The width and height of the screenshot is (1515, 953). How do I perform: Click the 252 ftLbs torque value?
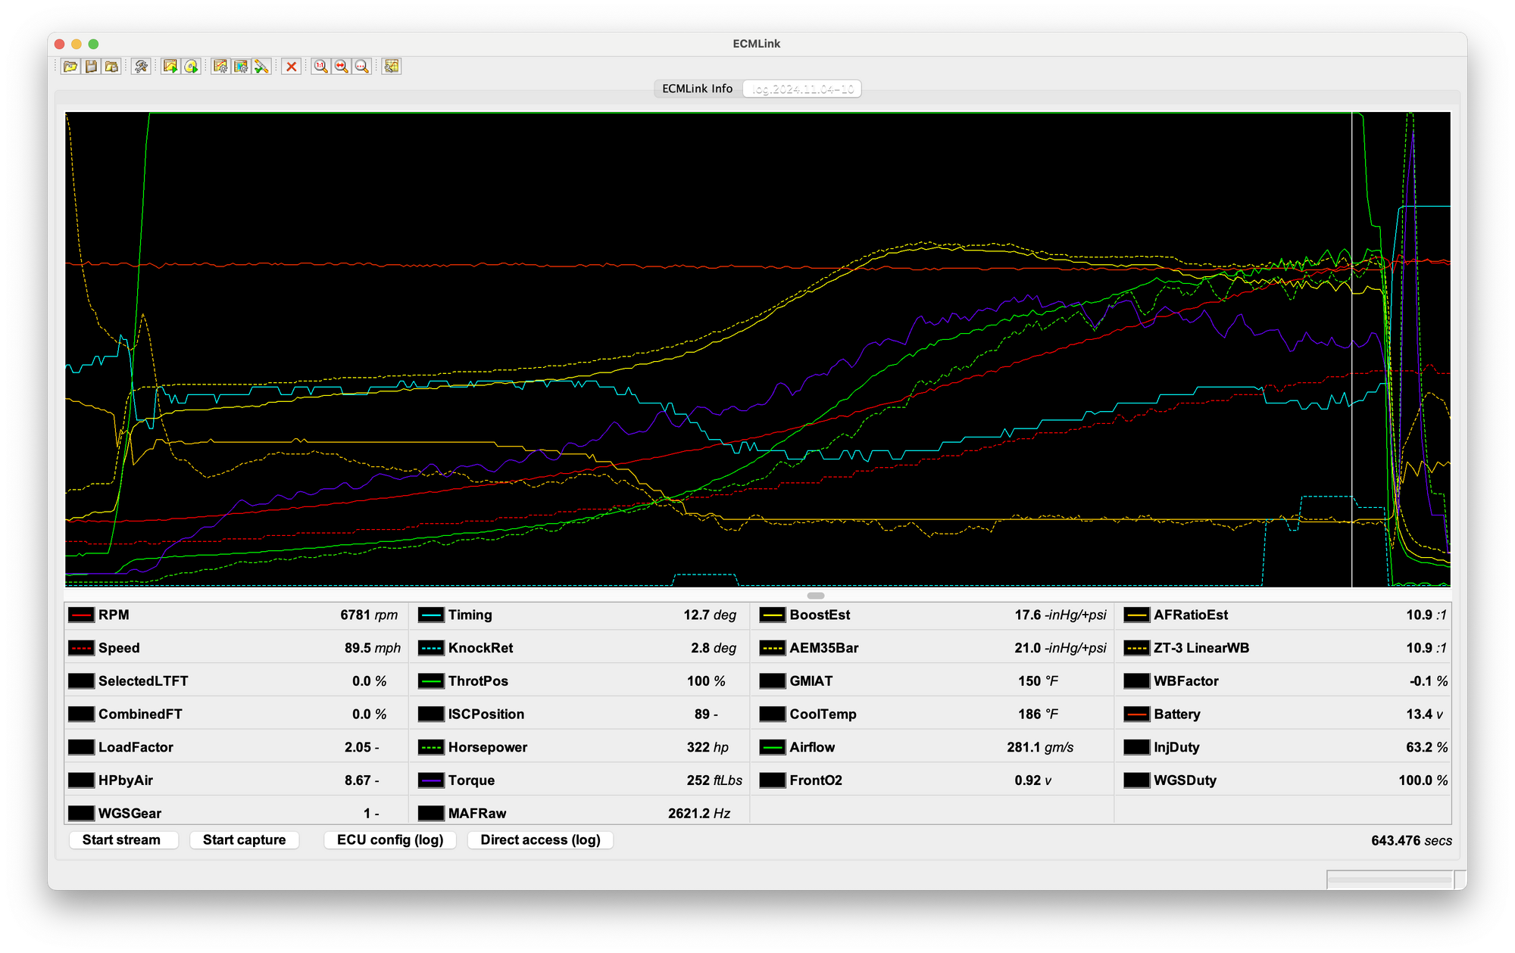click(714, 780)
